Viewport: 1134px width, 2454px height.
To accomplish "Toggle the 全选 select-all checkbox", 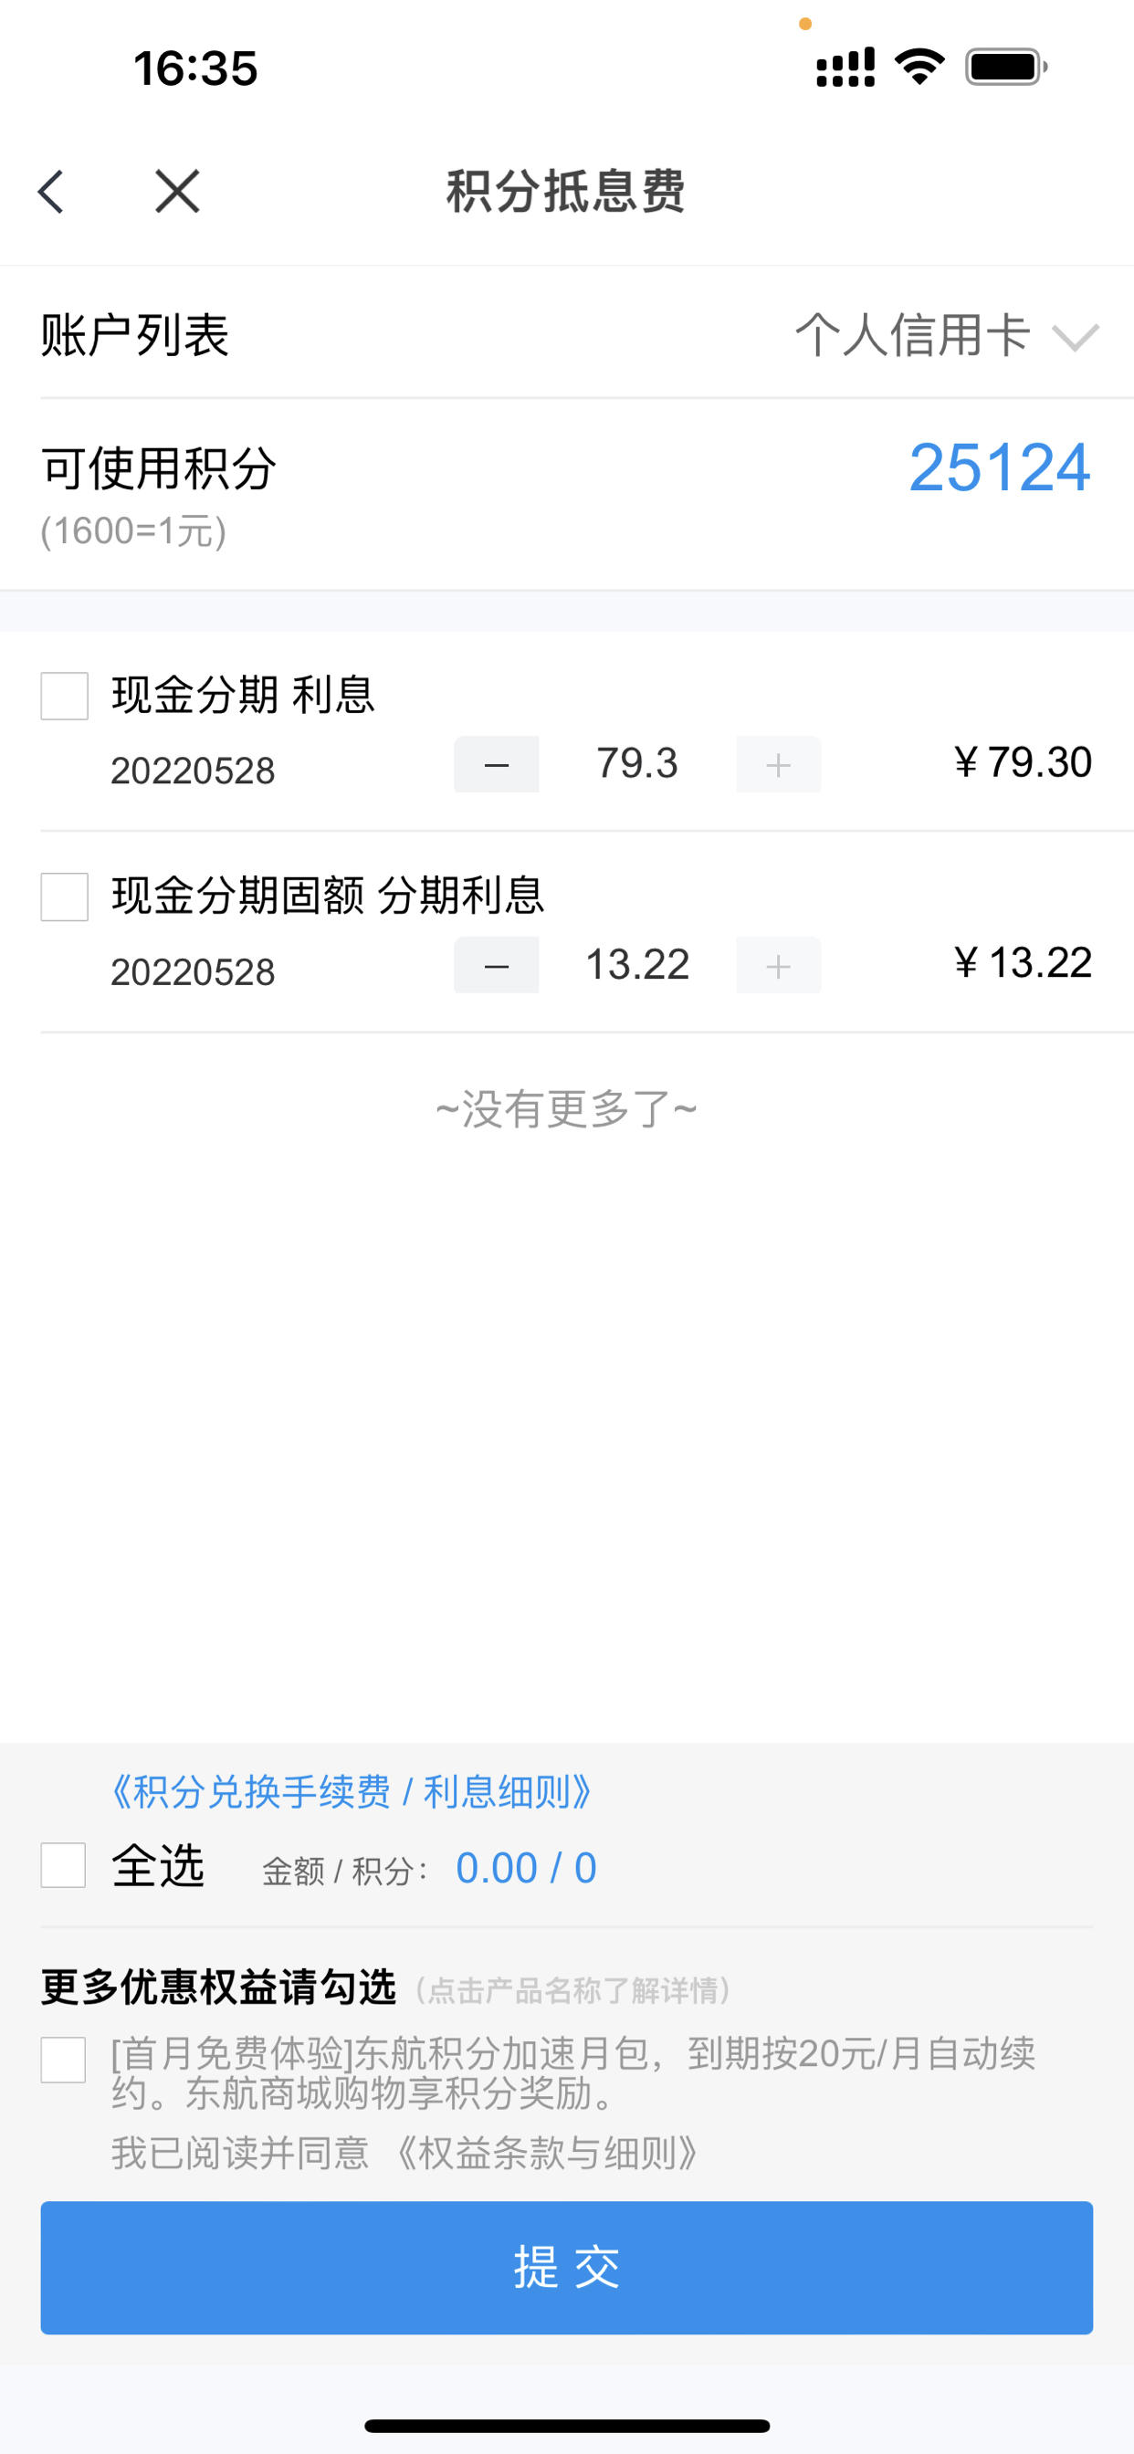I will 64,1864.
